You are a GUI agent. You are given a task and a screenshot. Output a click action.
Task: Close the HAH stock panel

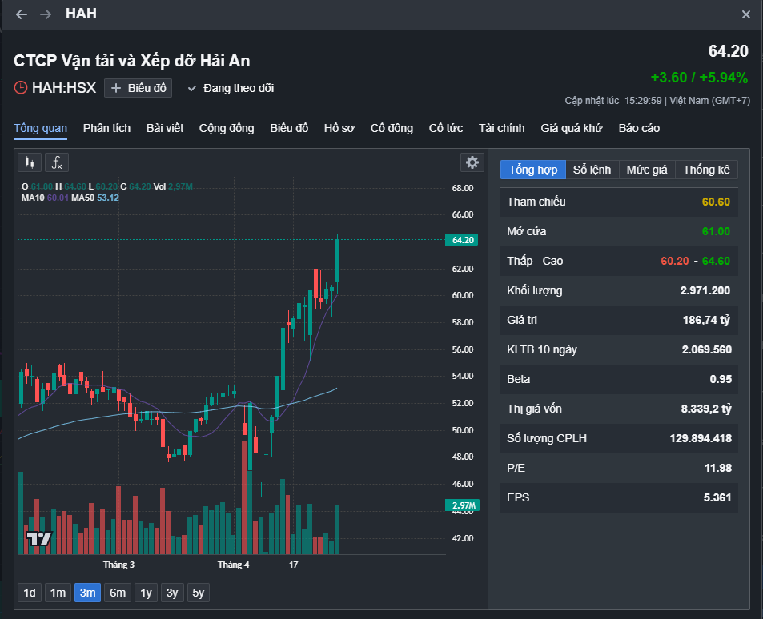coord(746,14)
